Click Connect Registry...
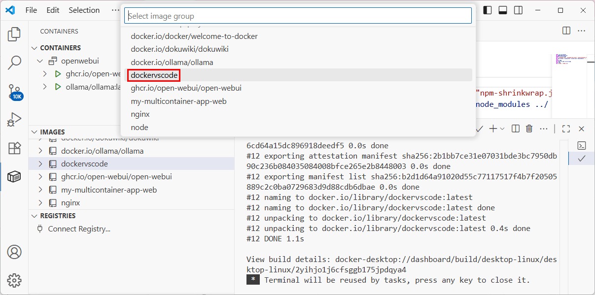595x295 pixels. coord(79,229)
